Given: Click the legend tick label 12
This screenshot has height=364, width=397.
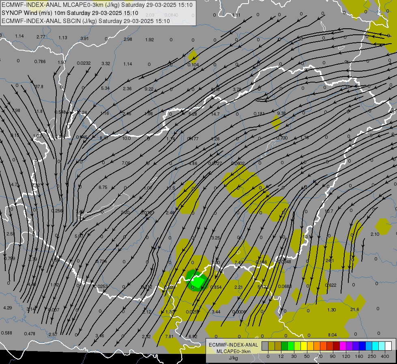Looking at the screenshot, I should tap(281, 356).
